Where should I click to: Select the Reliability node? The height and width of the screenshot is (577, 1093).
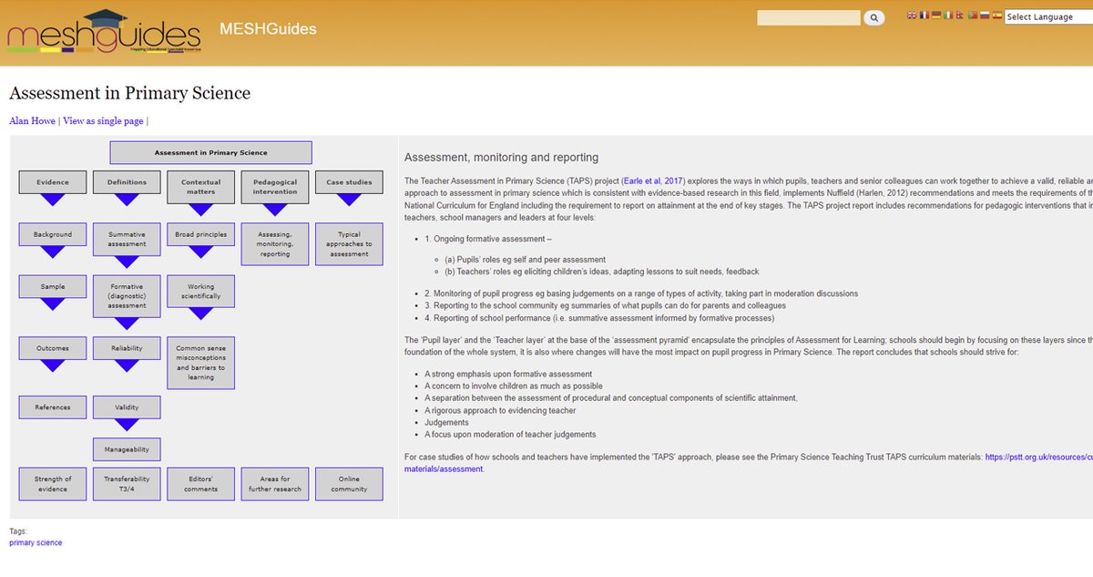pyautogui.click(x=127, y=348)
